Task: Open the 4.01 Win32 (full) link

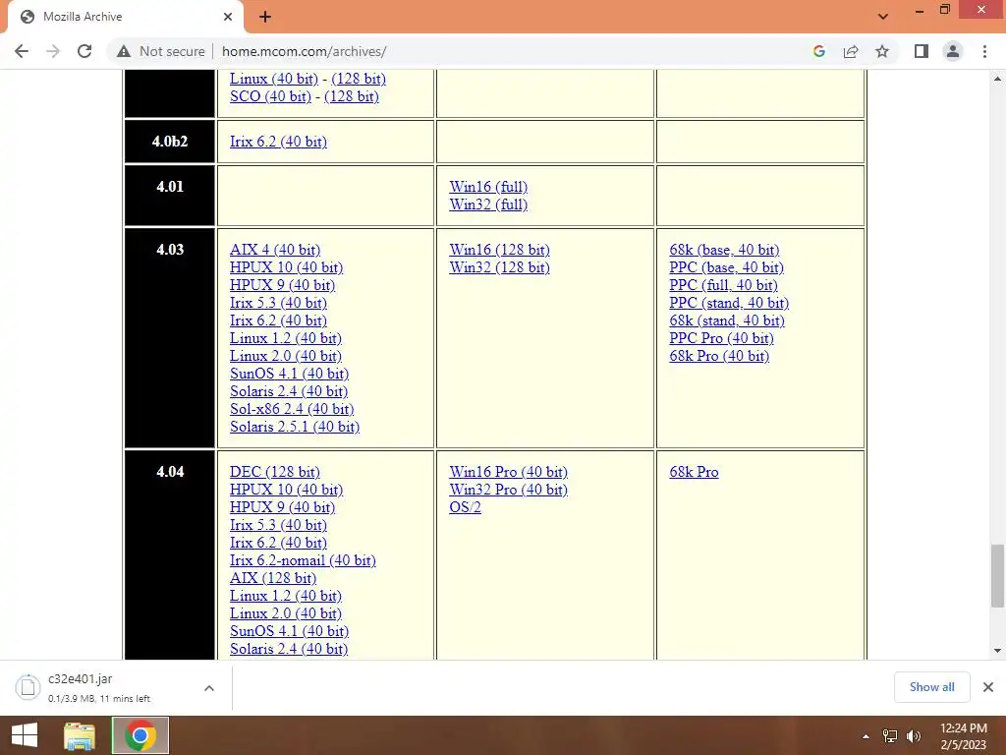Action: 488,204
